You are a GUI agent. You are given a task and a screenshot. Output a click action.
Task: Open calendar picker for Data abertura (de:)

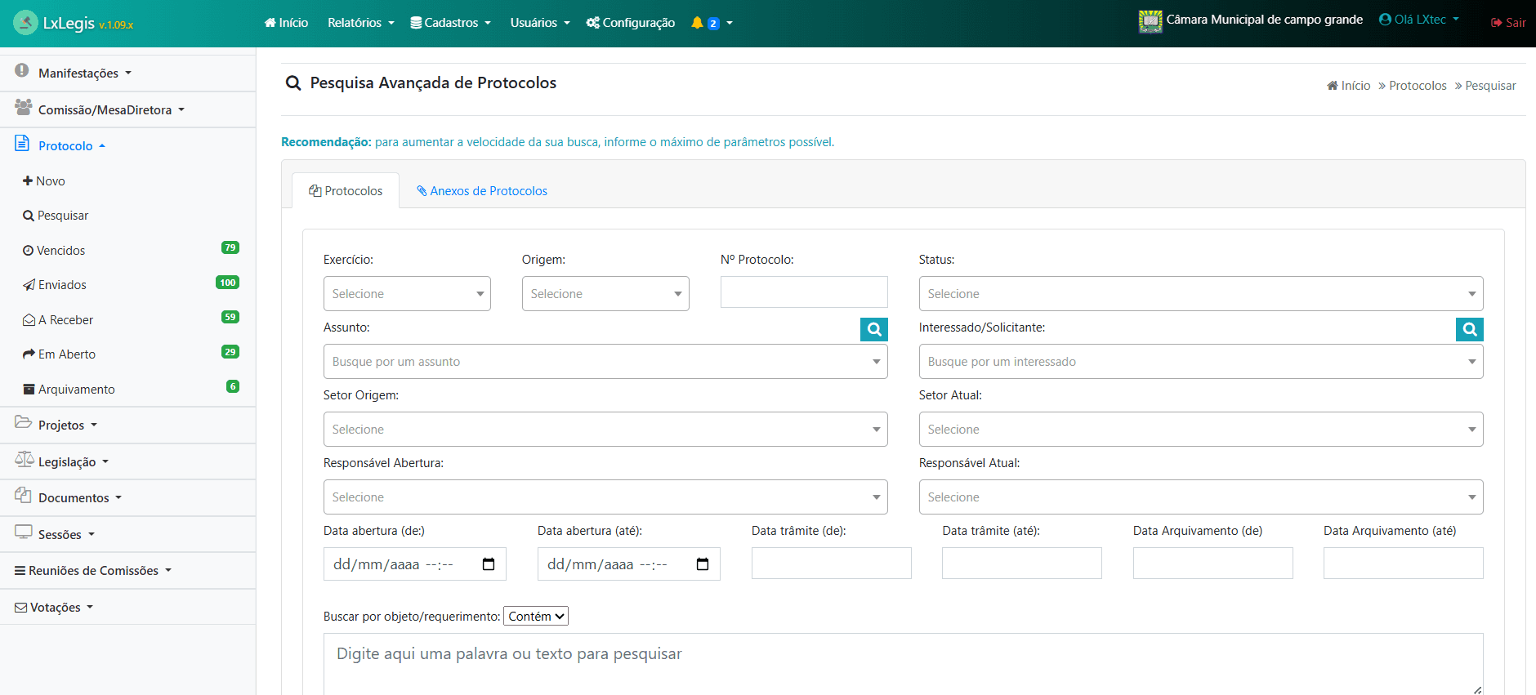(489, 564)
